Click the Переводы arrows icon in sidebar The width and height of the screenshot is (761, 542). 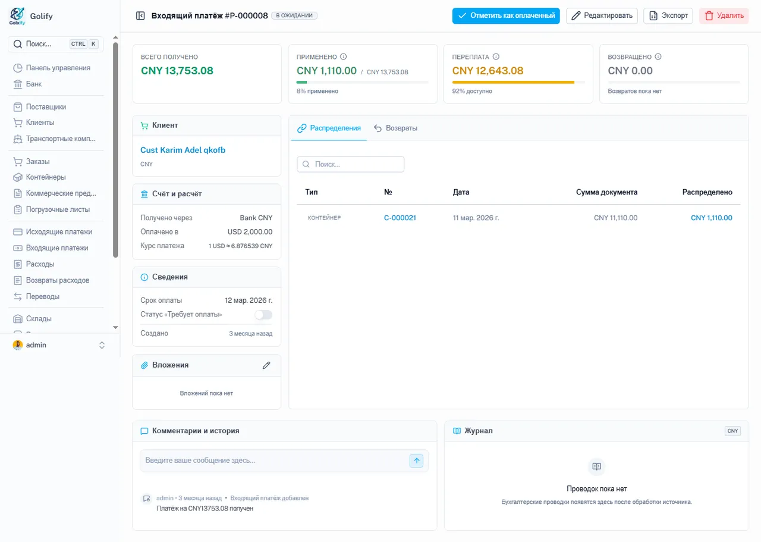[18, 296]
